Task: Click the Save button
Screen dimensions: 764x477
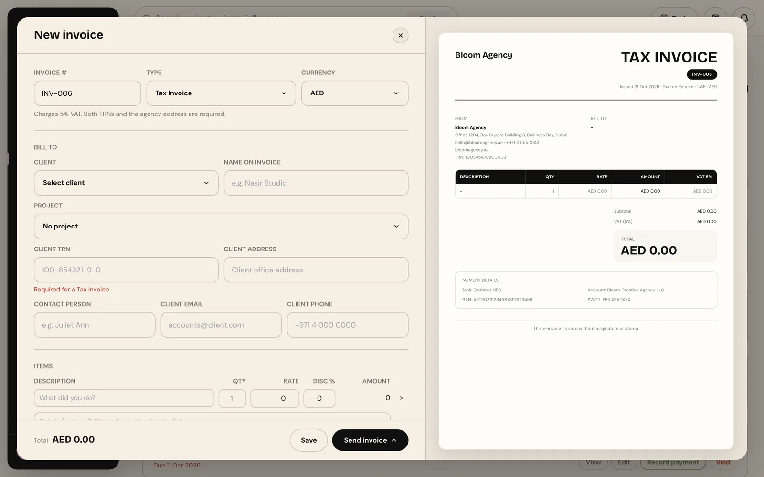Action: 308,440
